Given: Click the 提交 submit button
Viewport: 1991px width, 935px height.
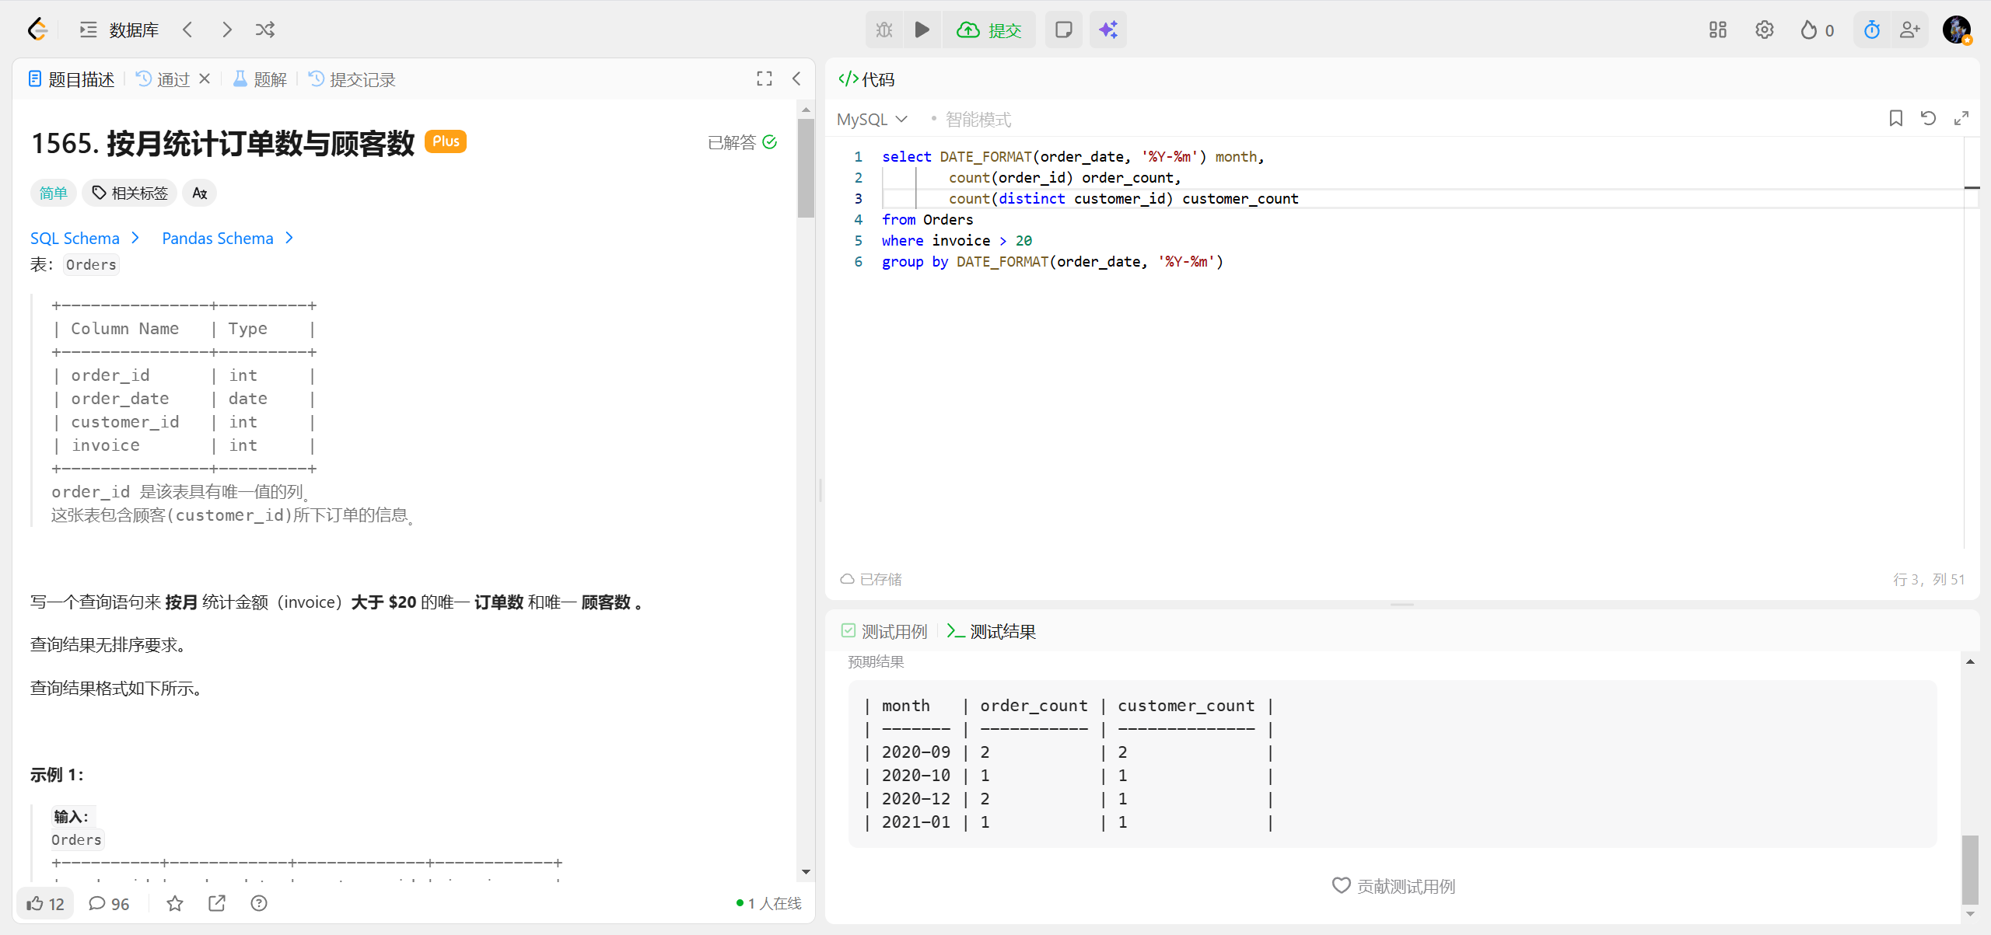Looking at the screenshot, I should tap(989, 30).
